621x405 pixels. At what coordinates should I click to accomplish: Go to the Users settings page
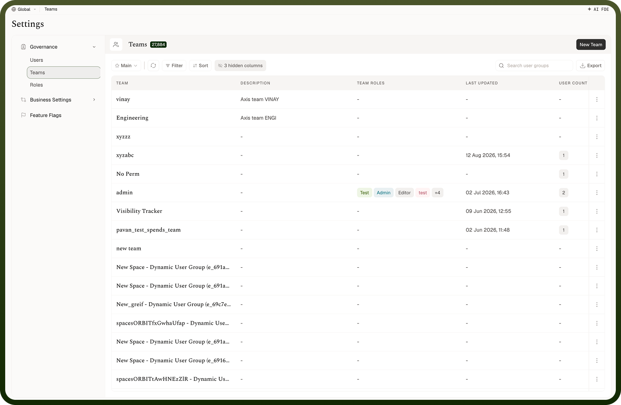[37, 60]
